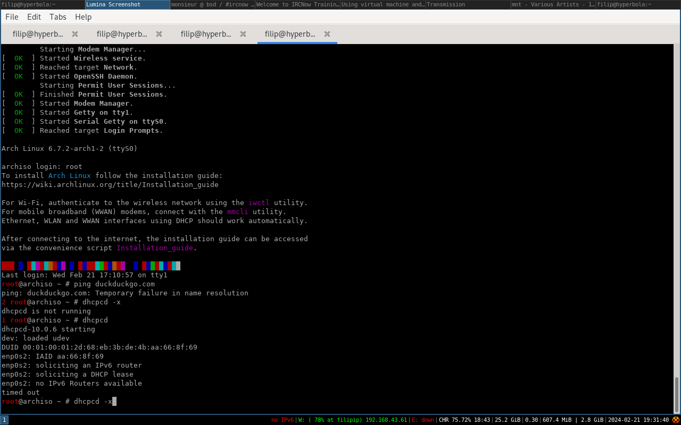Close the third terminal tab

243,34
